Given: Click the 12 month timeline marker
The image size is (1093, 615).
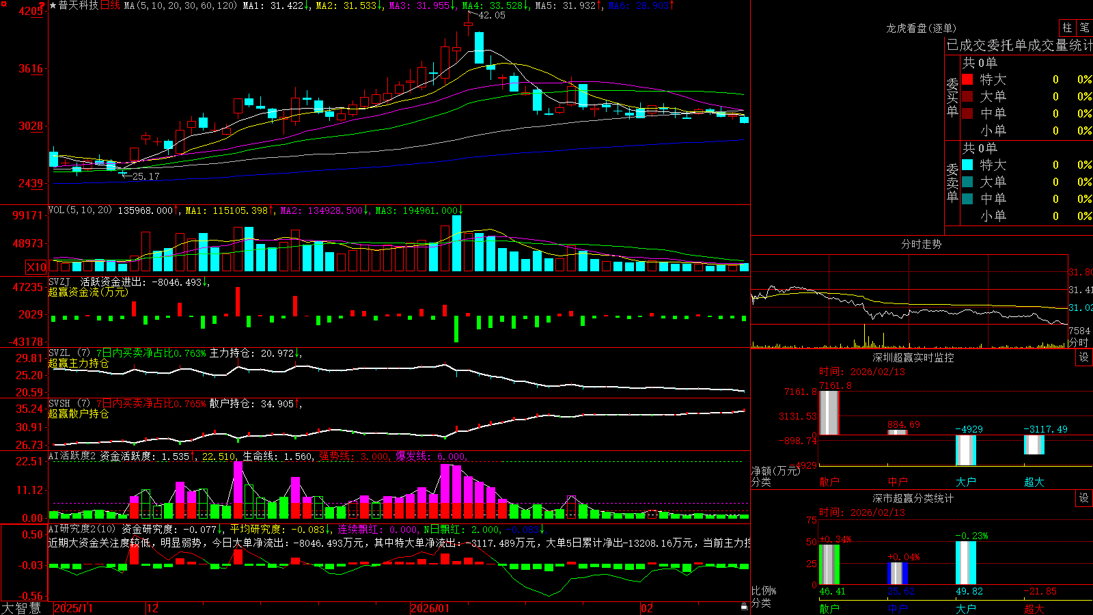Looking at the screenshot, I should (x=152, y=608).
